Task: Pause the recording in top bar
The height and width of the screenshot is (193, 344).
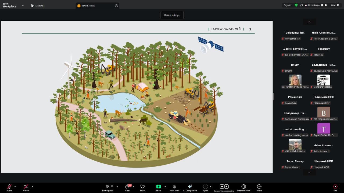Action: [322, 5]
